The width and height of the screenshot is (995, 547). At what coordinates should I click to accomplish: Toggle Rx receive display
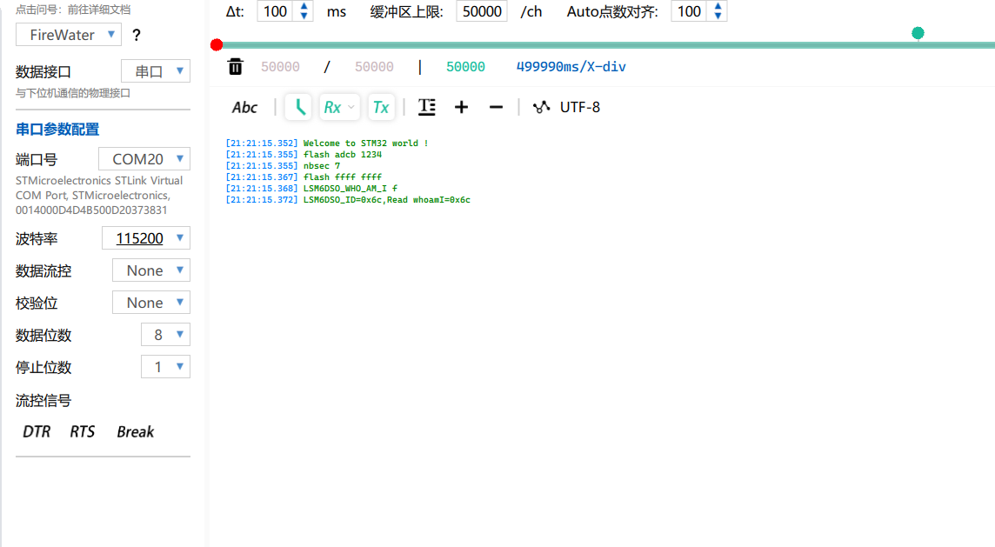pyautogui.click(x=332, y=107)
